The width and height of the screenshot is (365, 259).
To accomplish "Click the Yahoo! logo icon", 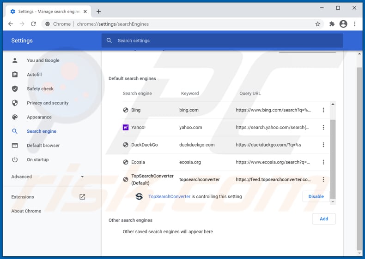I will point(126,127).
